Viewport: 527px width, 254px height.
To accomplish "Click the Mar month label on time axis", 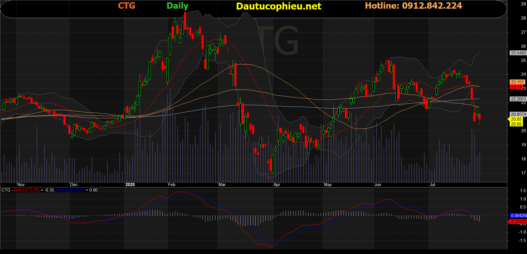I will click(x=222, y=185).
